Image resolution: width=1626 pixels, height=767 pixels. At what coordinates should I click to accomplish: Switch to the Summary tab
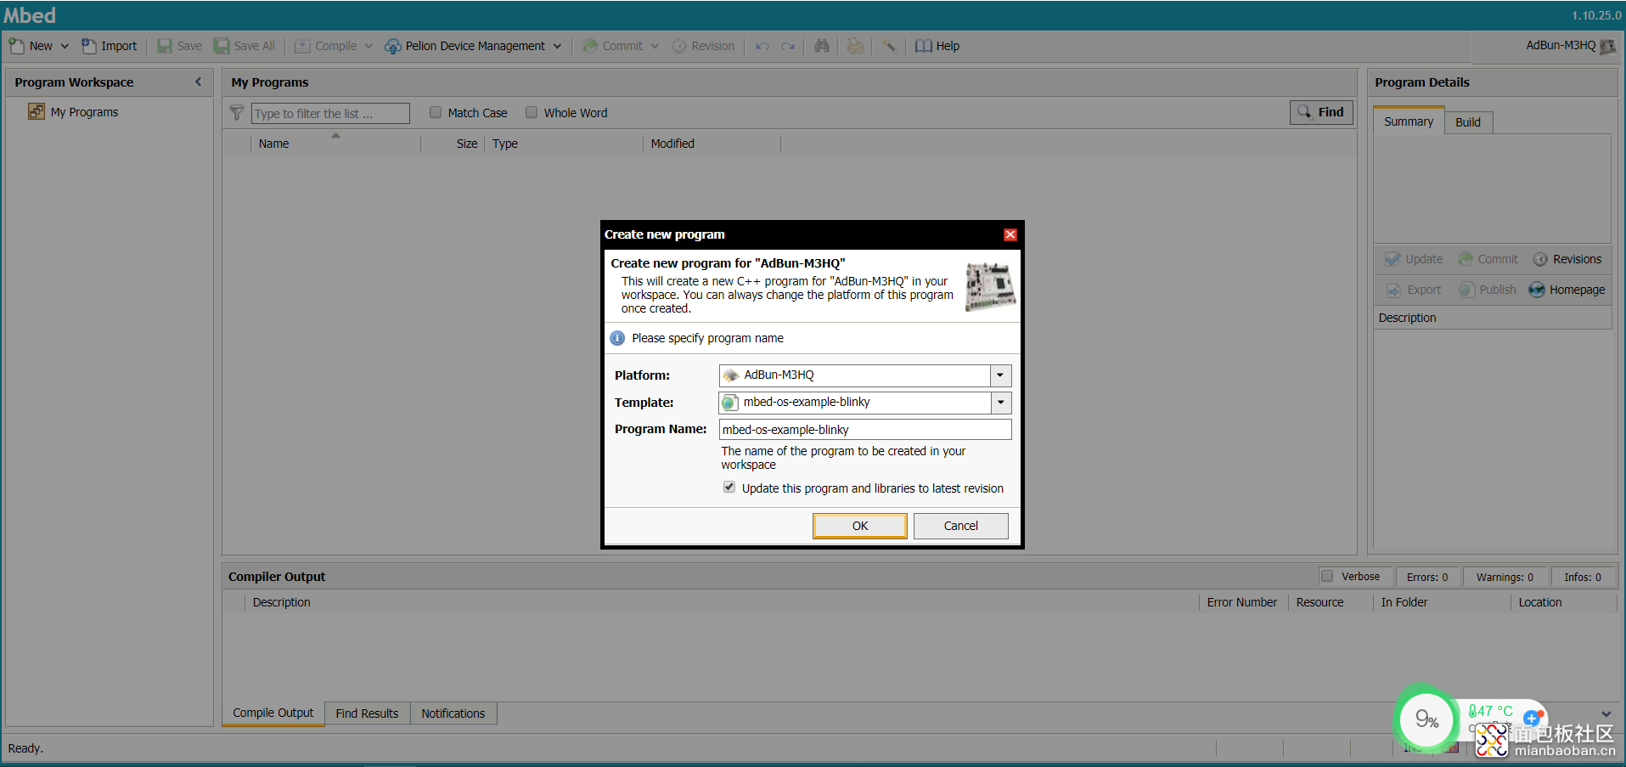point(1409,121)
